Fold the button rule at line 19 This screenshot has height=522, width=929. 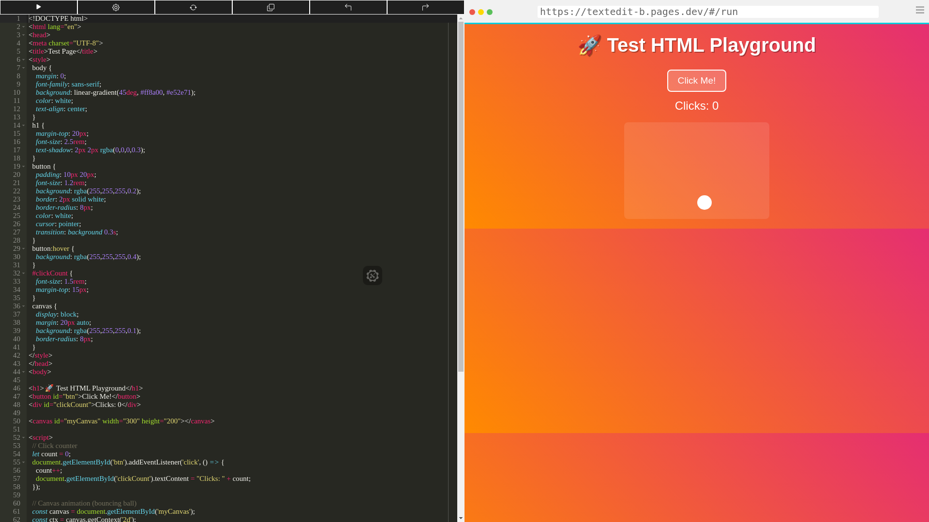(x=23, y=167)
